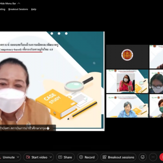Select participant tile with round emblem logo
This screenshot has width=163, height=163.
coord(127,57)
